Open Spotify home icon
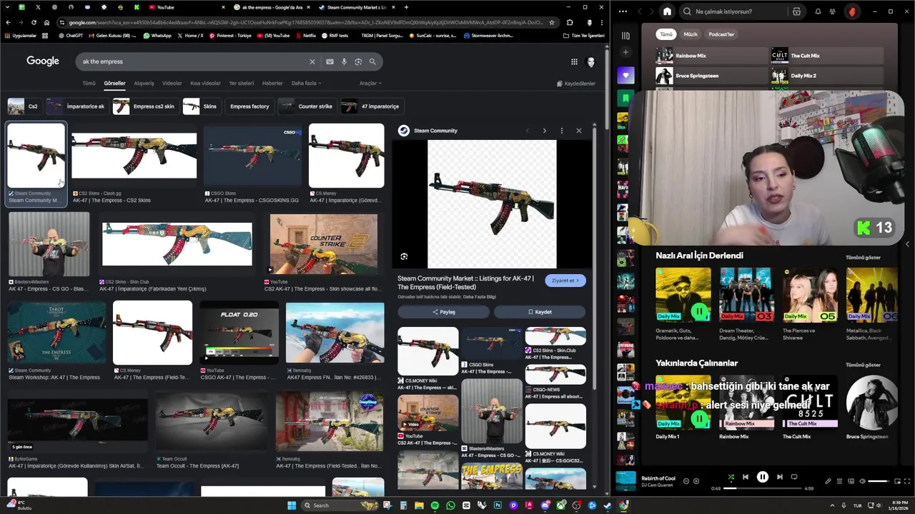Image resolution: width=915 pixels, height=514 pixels. [667, 11]
